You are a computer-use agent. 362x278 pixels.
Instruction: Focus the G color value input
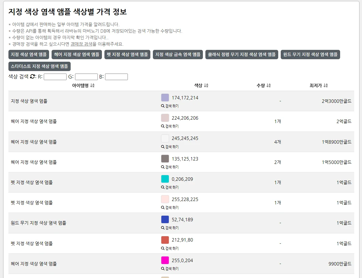pyautogui.click(x=86, y=77)
